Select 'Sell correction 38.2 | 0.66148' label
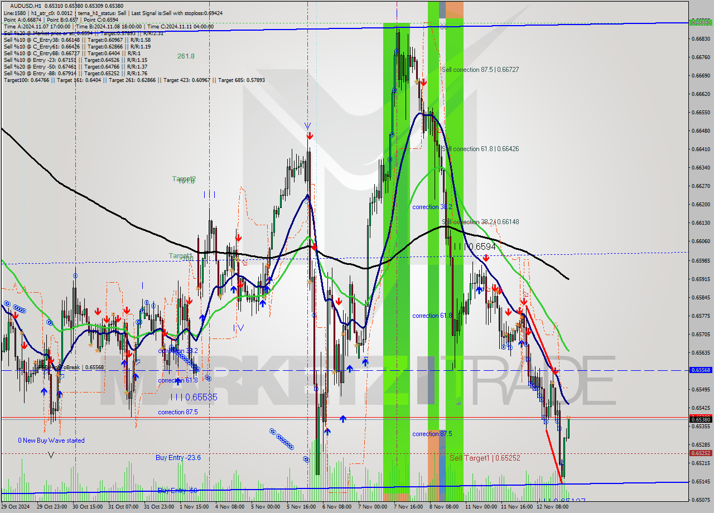Viewport: 714px width, 513px height. (x=480, y=222)
